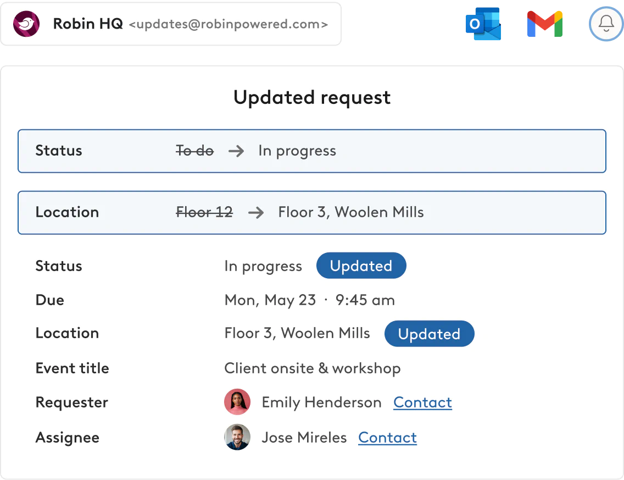Click the Updated badge next to Floor 3, Woolen Mills
624x480 pixels.
pyautogui.click(x=430, y=334)
